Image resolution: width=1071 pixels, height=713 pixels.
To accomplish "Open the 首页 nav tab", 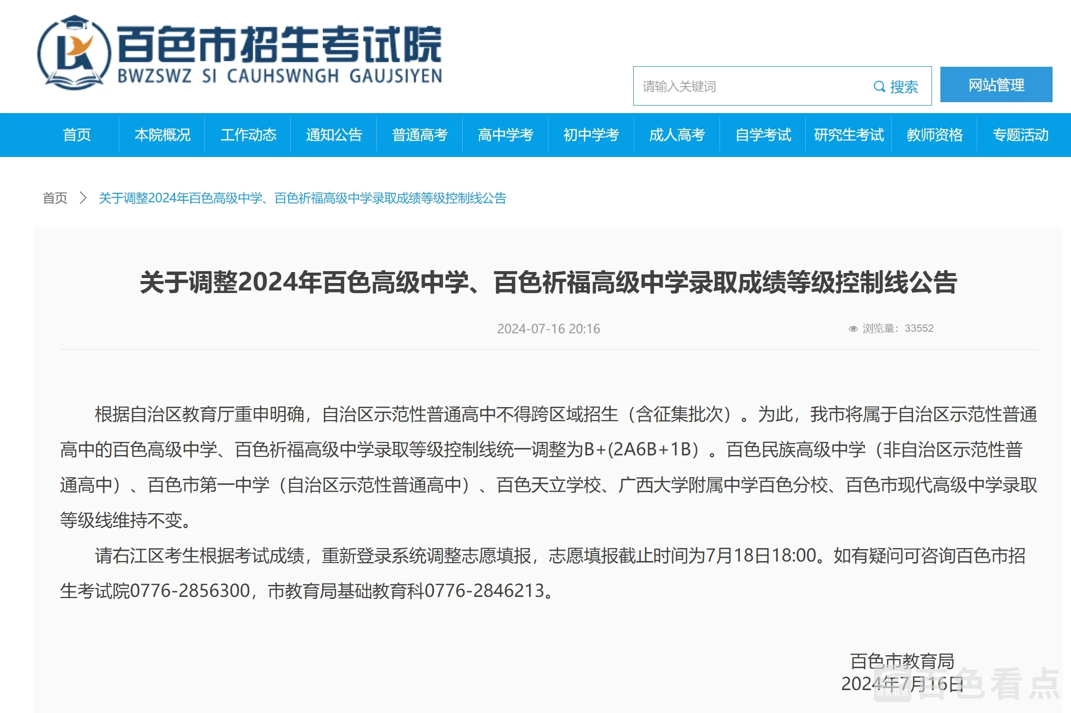I will pos(77,135).
